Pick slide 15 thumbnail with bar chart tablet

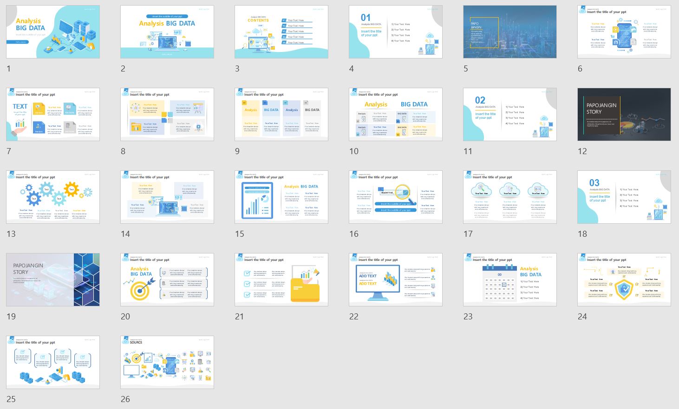[x=281, y=197]
